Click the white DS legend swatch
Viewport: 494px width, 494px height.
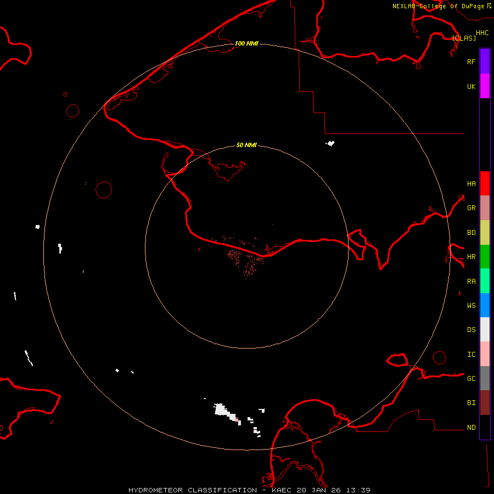(485, 329)
